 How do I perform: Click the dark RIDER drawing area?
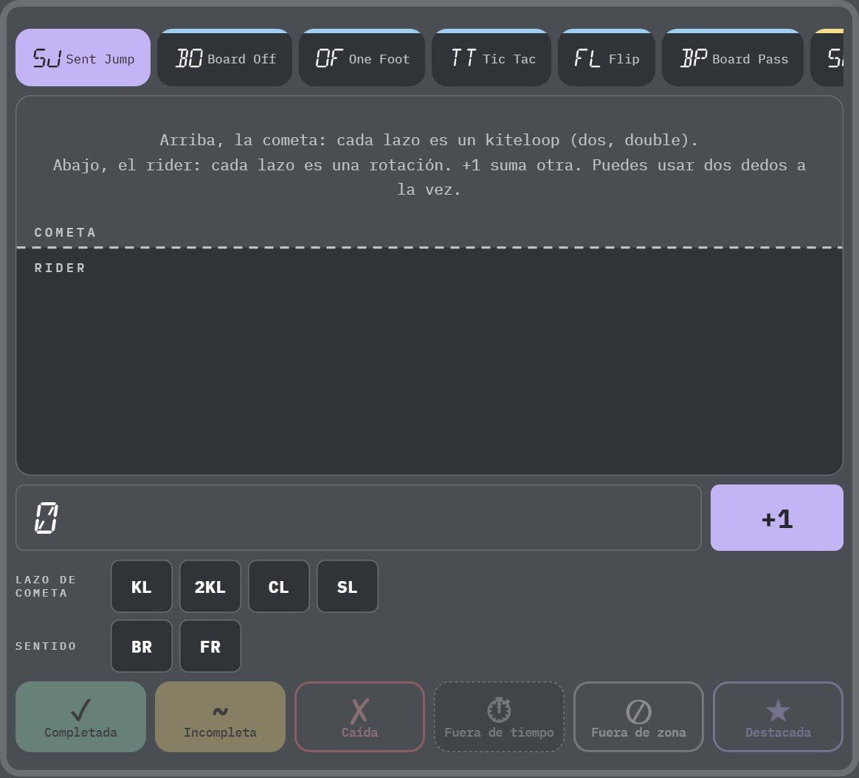[429, 361]
